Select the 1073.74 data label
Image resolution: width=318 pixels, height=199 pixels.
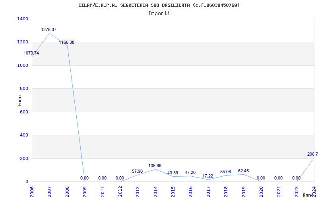(31, 53)
